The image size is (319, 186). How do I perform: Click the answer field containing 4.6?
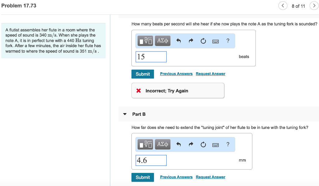click(x=151, y=160)
